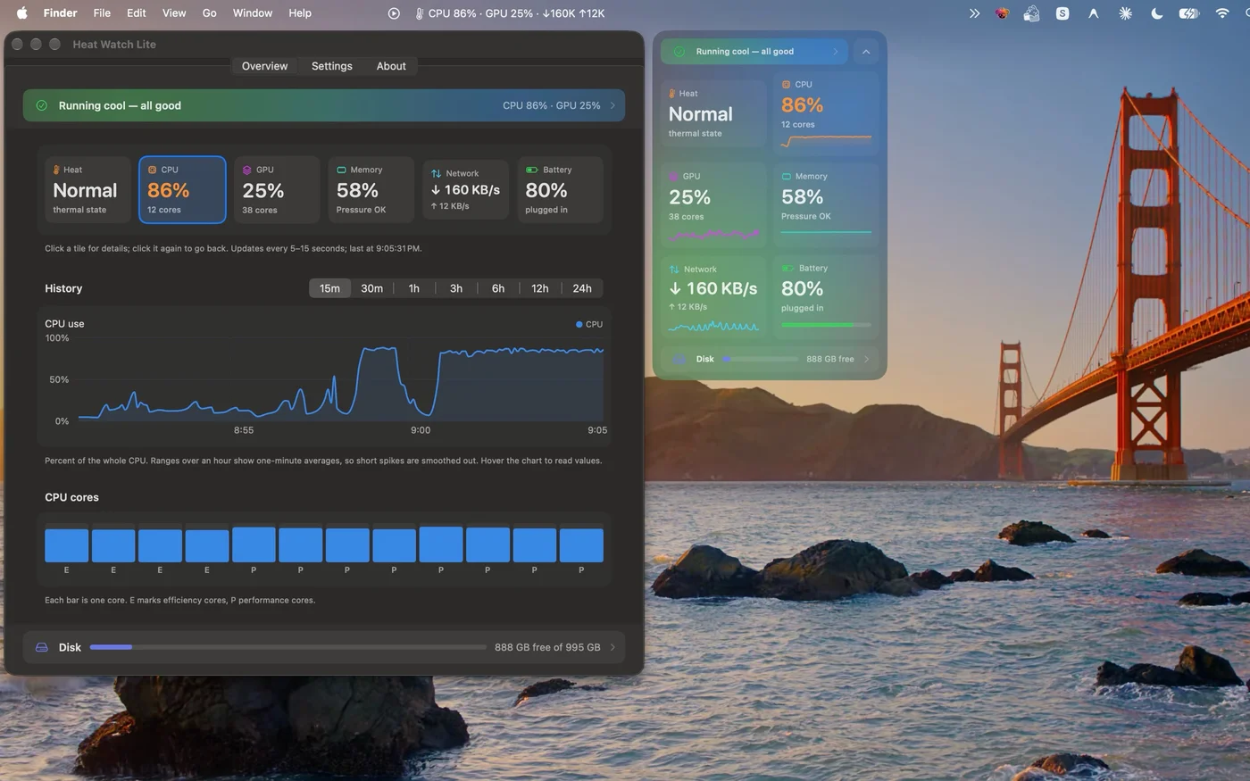
Task: Set history range to 1h
Action: point(414,288)
